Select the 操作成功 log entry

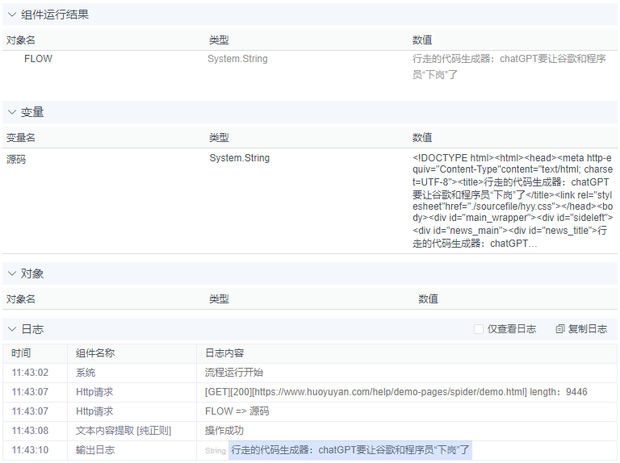tap(224, 431)
